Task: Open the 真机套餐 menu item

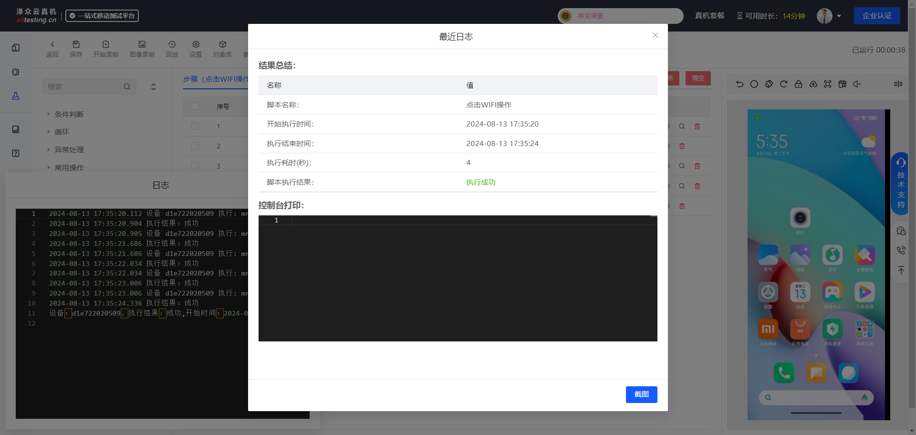Action: (x=709, y=16)
